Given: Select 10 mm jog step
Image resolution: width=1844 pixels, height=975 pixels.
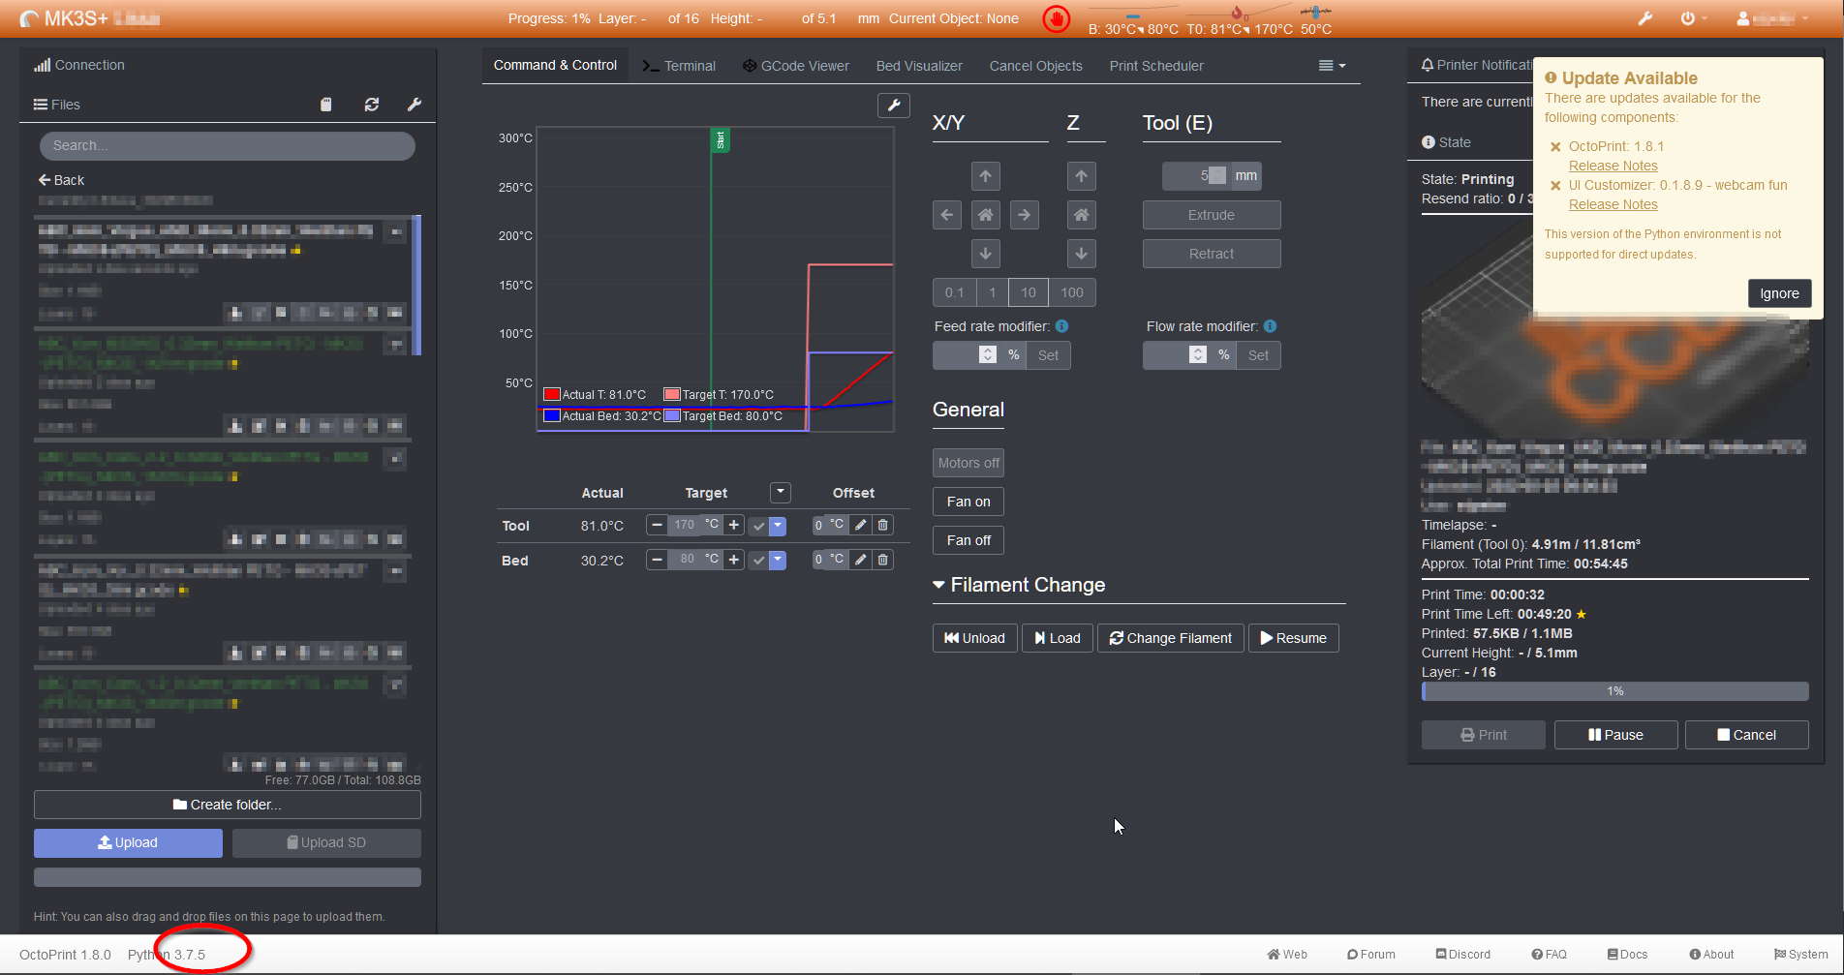Looking at the screenshot, I should tap(1029, 292).
